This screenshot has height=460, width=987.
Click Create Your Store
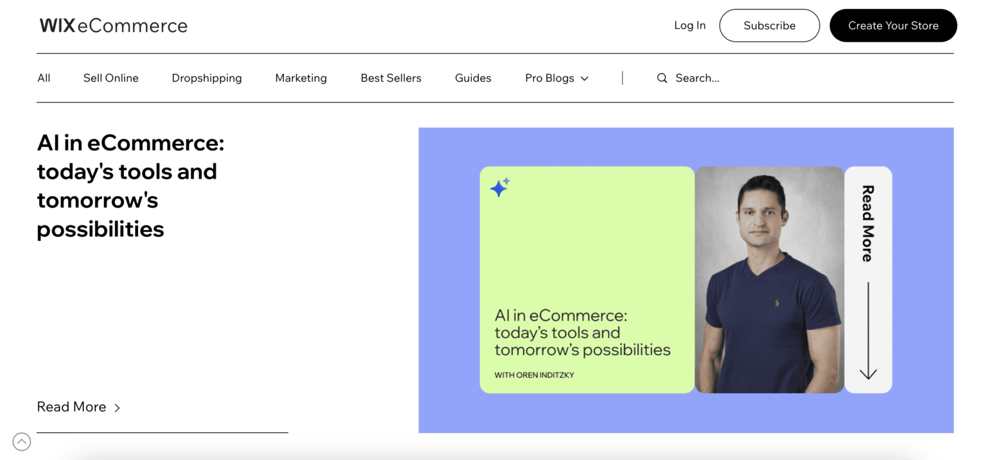(x=893, y=26)
